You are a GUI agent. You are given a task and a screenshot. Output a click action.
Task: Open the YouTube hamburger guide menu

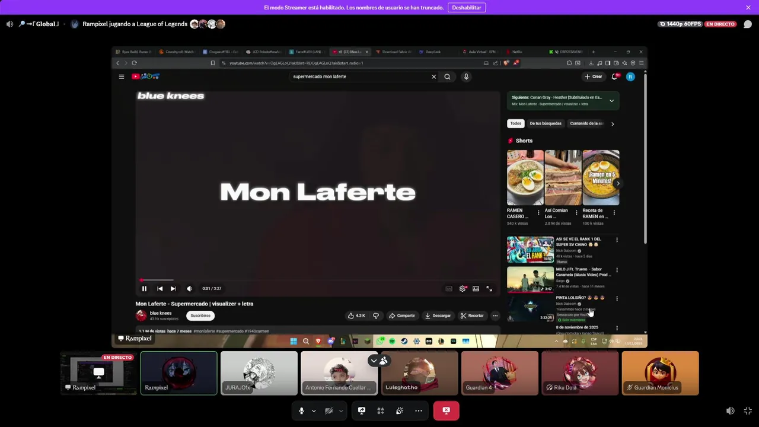[x=122, y=77]
